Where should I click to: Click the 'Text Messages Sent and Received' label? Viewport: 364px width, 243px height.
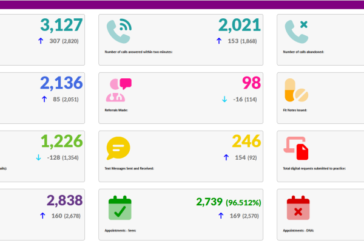click(129, 168)
